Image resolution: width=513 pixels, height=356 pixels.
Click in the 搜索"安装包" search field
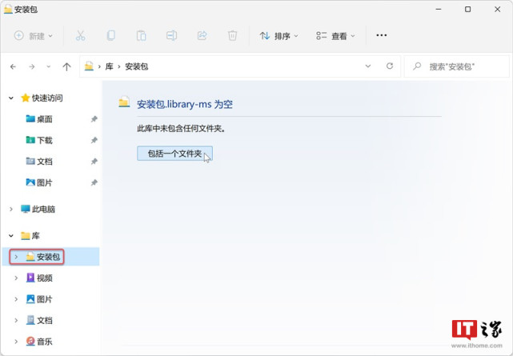(x=457, y=66)
